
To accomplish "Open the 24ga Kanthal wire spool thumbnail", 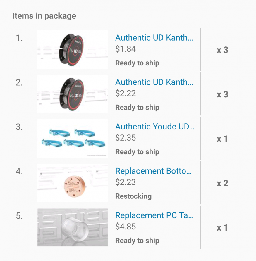I will coord(72,94).
